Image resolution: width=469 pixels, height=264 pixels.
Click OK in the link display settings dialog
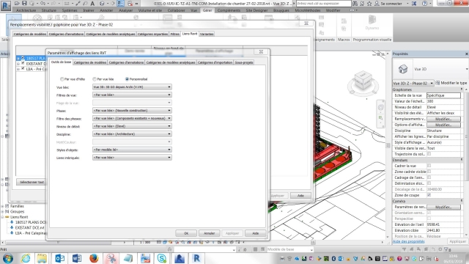[186, 233]
